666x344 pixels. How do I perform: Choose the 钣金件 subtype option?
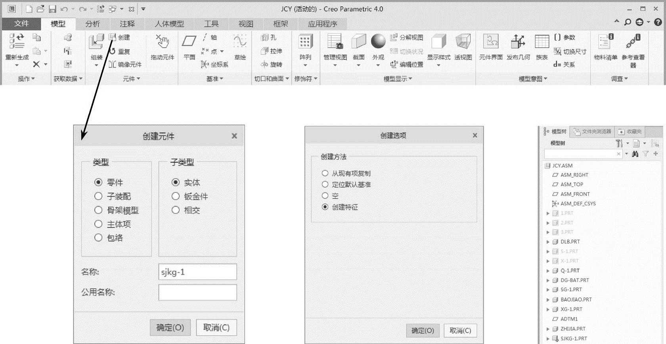tap(176, 196)
